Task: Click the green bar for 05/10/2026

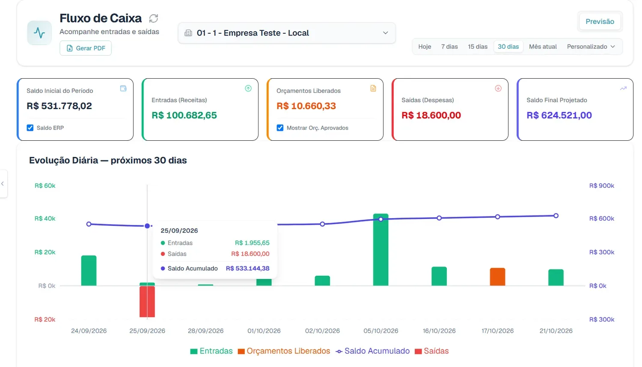Action: pyautogui.click(x=381, y=250)
